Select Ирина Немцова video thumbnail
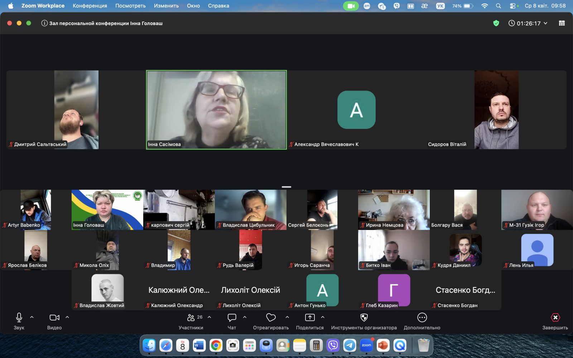This screenshot has height=358, width=573. (394, 209)
